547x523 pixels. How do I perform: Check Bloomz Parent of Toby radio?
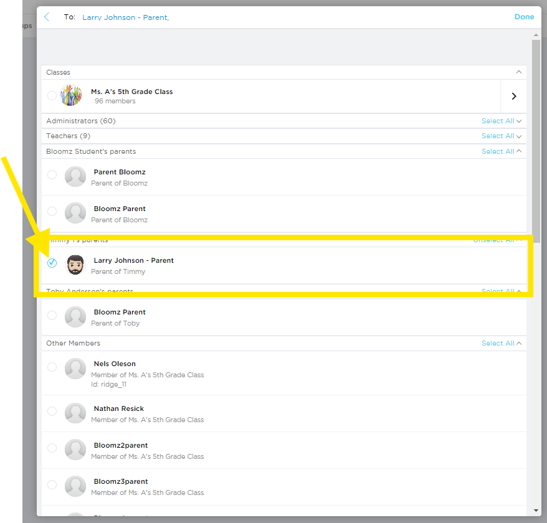click(52, 316)
